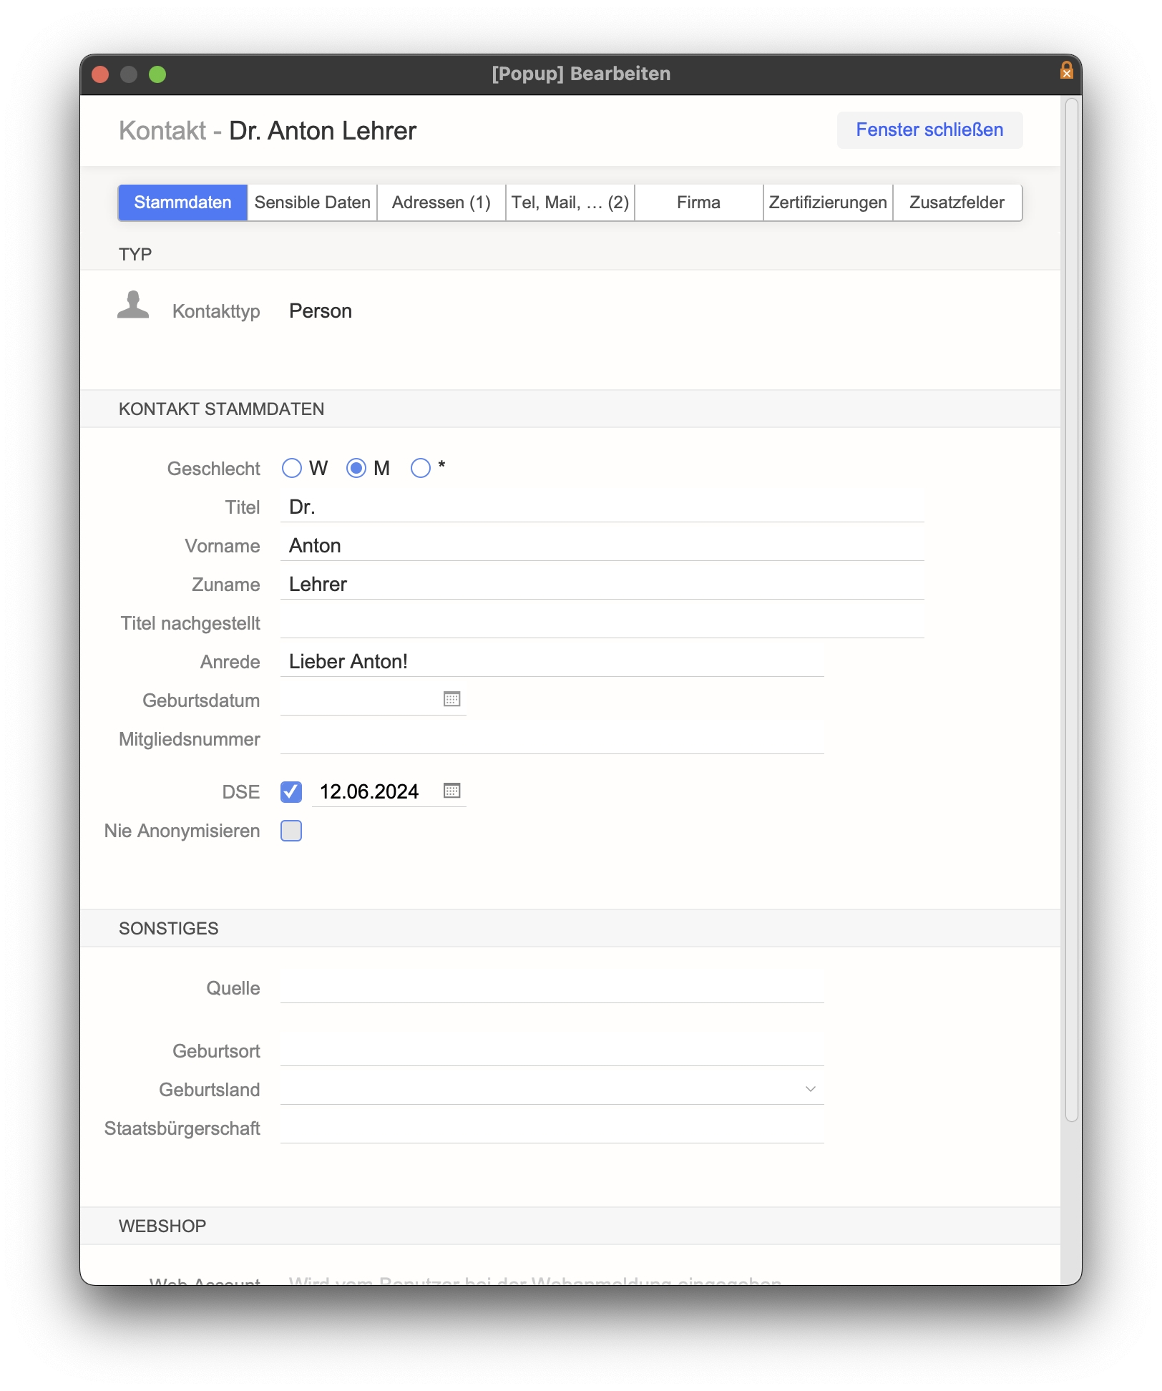Open the Adressen (1) tab
Screen dimensions: 1162x1391
[441, 202]
